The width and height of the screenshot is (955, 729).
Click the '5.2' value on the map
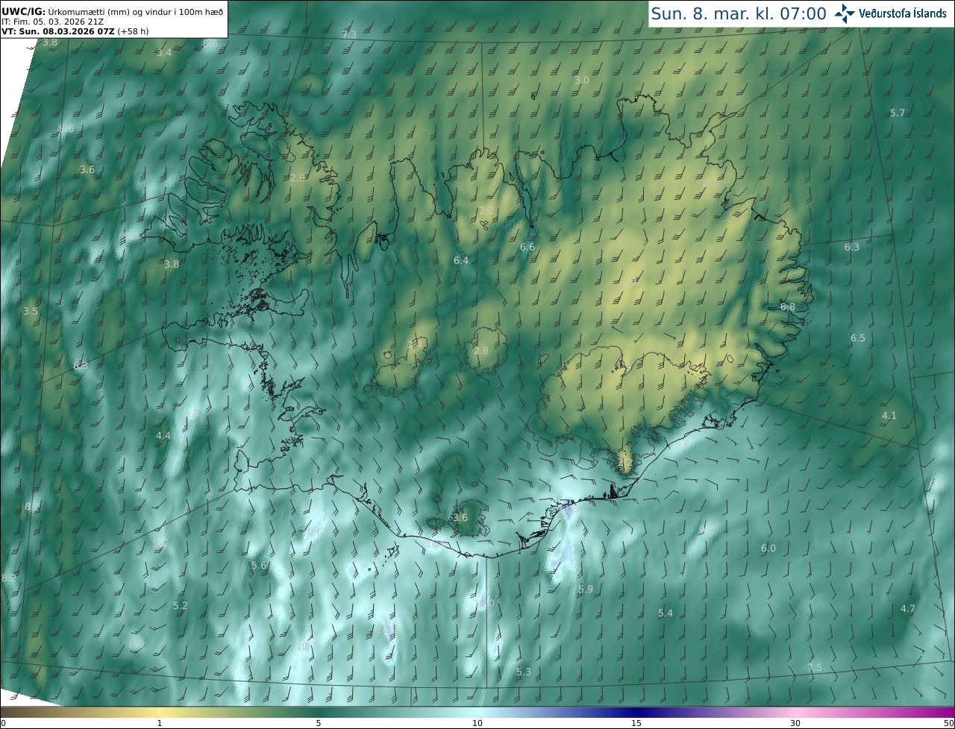pyautogui.click(x=181, y=605)
